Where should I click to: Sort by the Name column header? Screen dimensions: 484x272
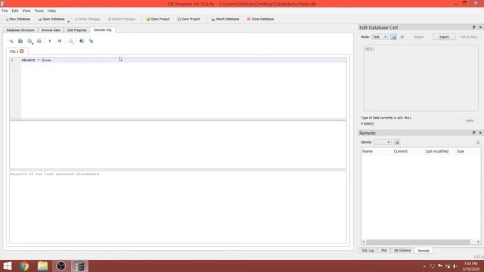click(x=368, y=151)
